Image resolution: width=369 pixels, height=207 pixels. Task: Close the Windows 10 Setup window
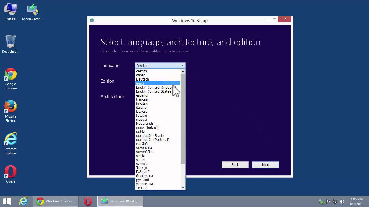click(x=285, y=20)
